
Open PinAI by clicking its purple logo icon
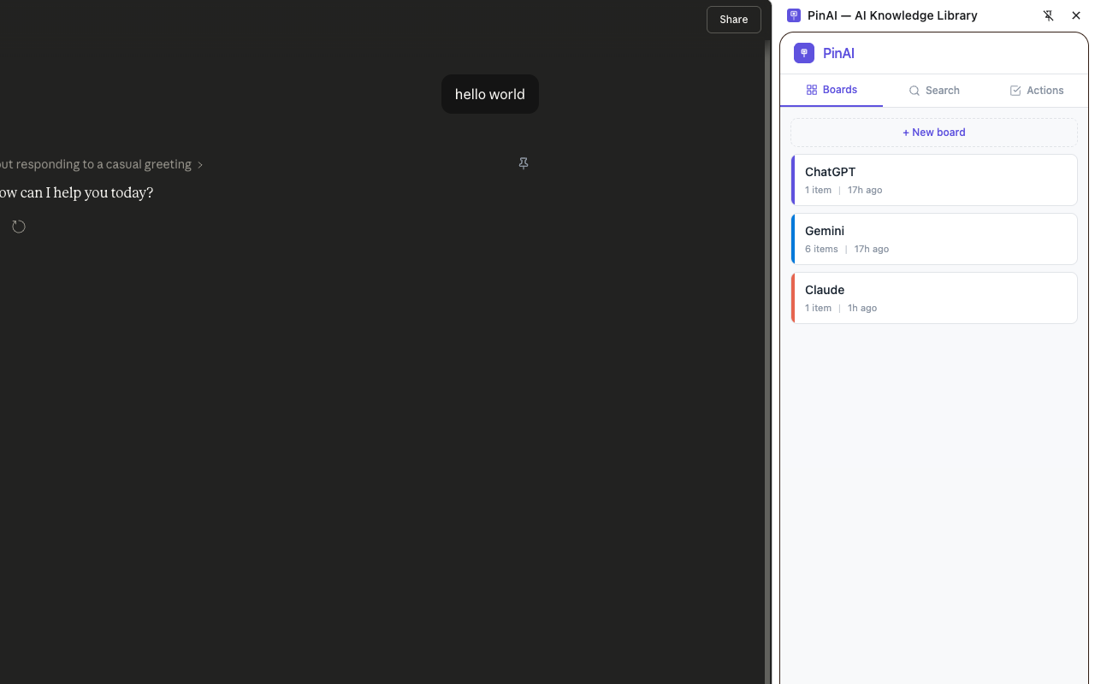[x=803, y=53]
